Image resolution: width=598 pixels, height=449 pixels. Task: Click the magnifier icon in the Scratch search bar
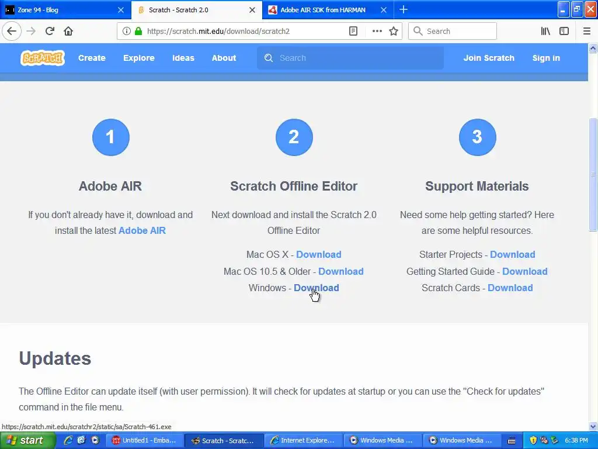pyautogui.click(x=269, y=58)
